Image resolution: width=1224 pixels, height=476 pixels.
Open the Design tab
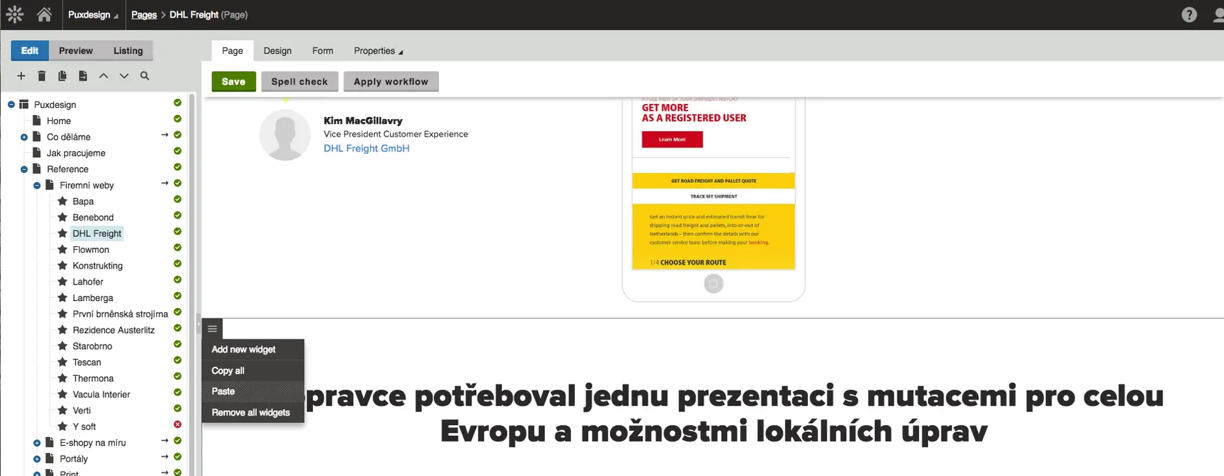(277, 51)
